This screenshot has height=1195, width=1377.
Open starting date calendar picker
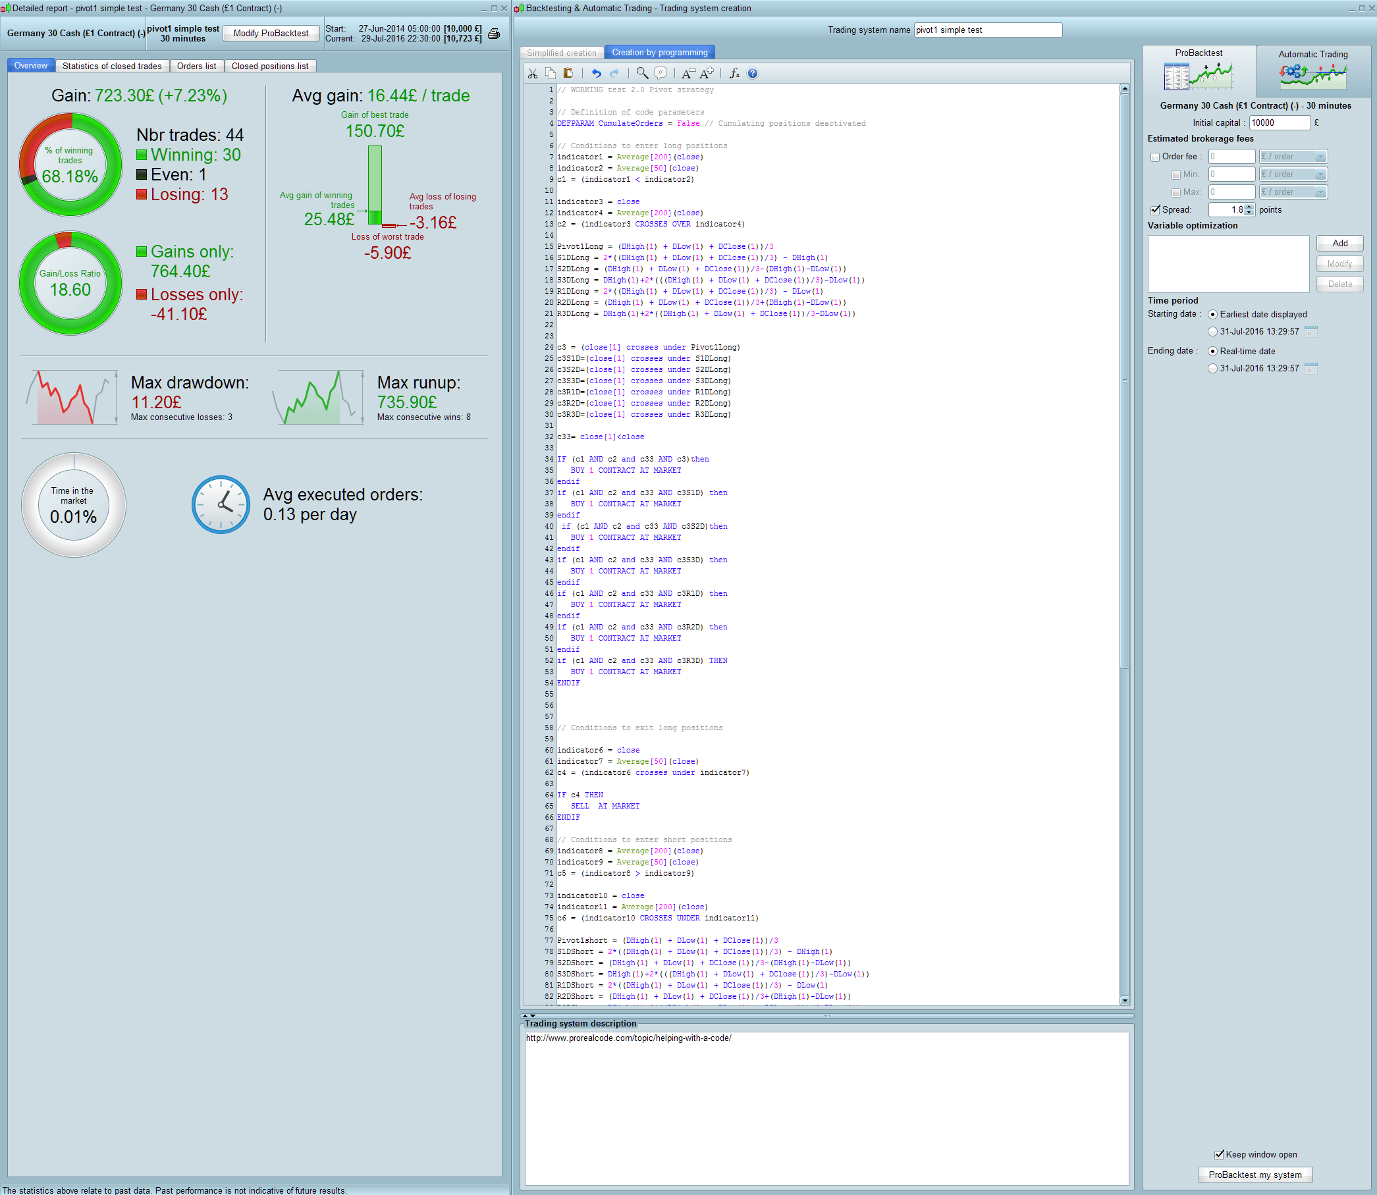(1310, 331)
